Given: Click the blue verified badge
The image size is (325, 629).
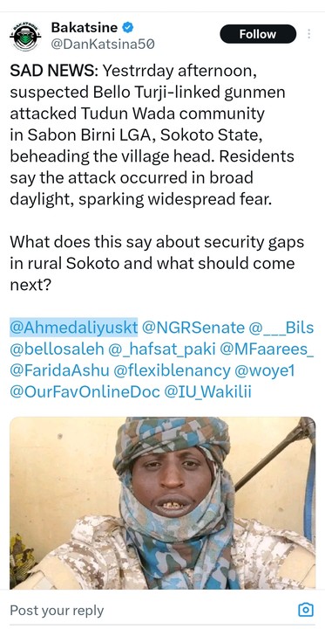Looking at the screenshot, I should point(128,28).
